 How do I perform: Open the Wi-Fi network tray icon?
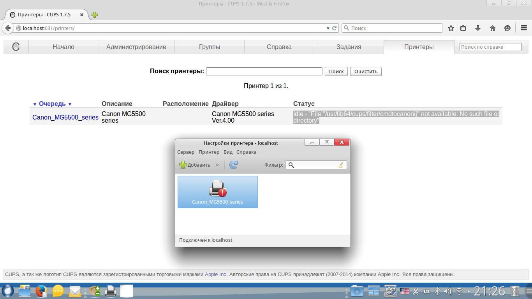[460, 291]
